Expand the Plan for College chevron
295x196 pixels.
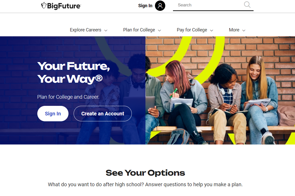coord(159,30)
